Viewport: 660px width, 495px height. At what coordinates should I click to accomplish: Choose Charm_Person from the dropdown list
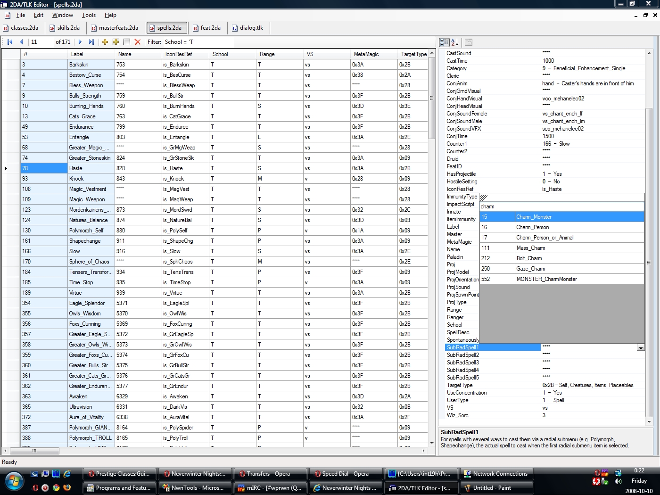[532, 227]
